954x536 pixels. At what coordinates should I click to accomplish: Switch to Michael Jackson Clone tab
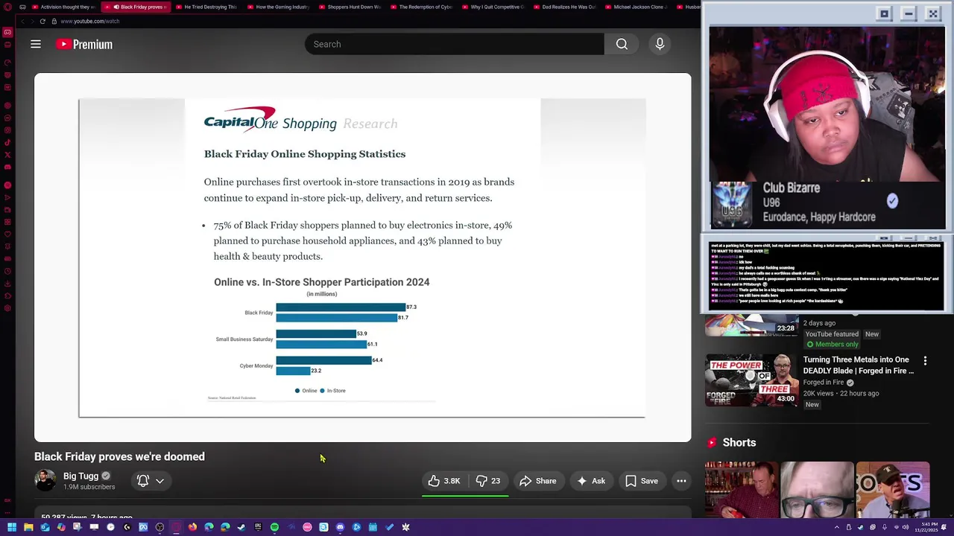(x=635, y=7)
